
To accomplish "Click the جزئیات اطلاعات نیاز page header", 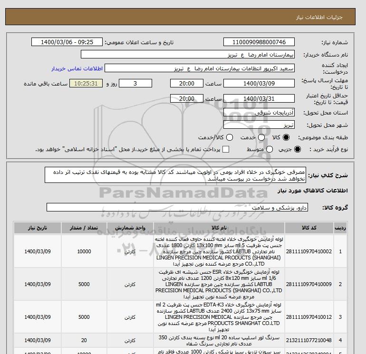I will pyautogui.click(x=319, y=18).
